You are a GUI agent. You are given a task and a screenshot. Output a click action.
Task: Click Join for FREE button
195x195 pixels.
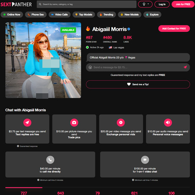(x=183, y=4)
